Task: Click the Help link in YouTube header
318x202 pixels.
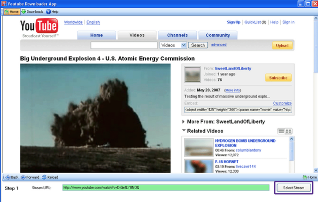Action: coord(274,22)
